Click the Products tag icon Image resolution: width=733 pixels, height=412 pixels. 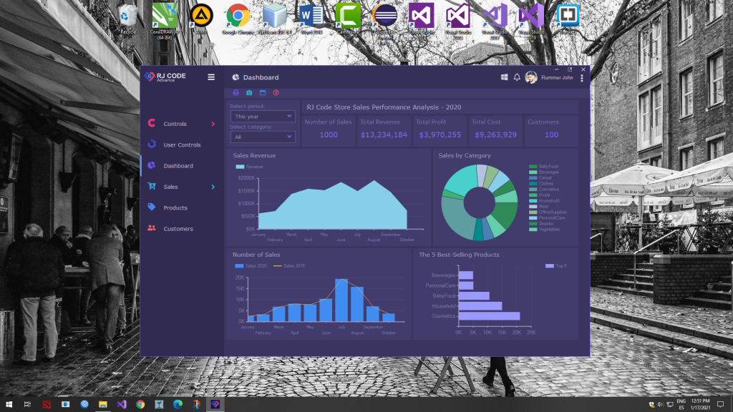click(153, 207)
